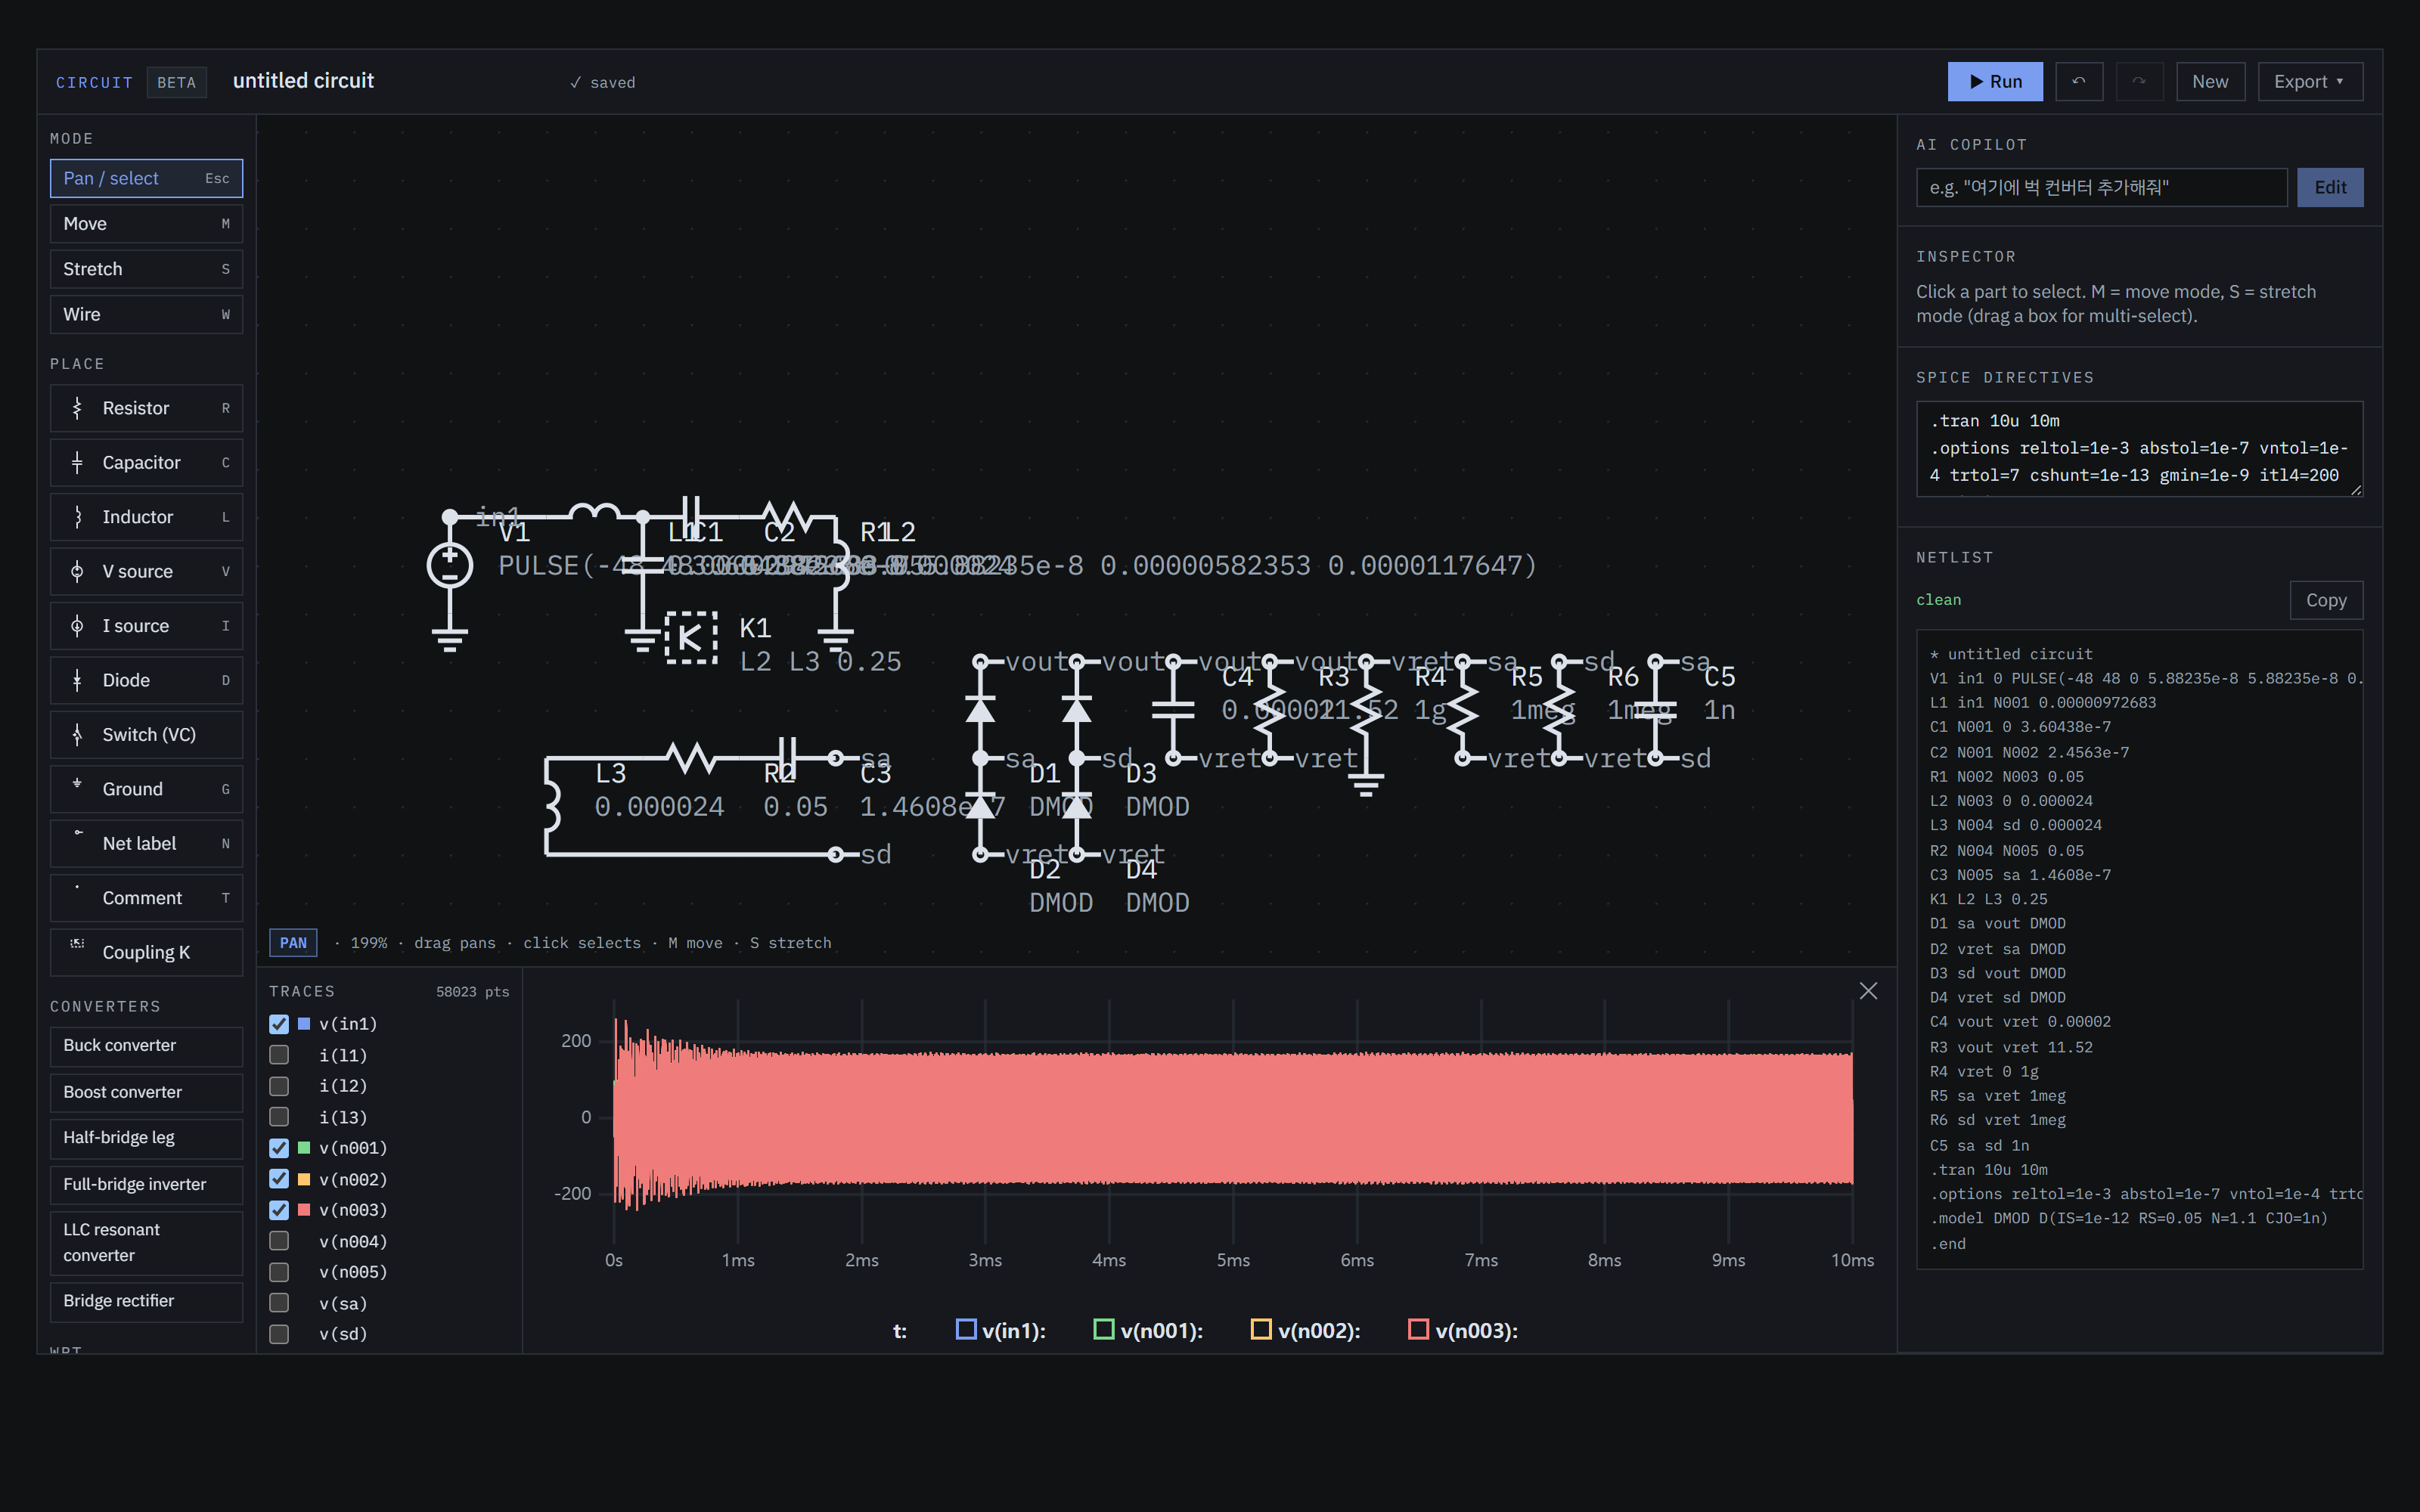Image resolution: width=2420 pixels, height=1512 pixels.
Task: Select the L1 inductor symbol on canvas
Action: (x=594, y=512)
